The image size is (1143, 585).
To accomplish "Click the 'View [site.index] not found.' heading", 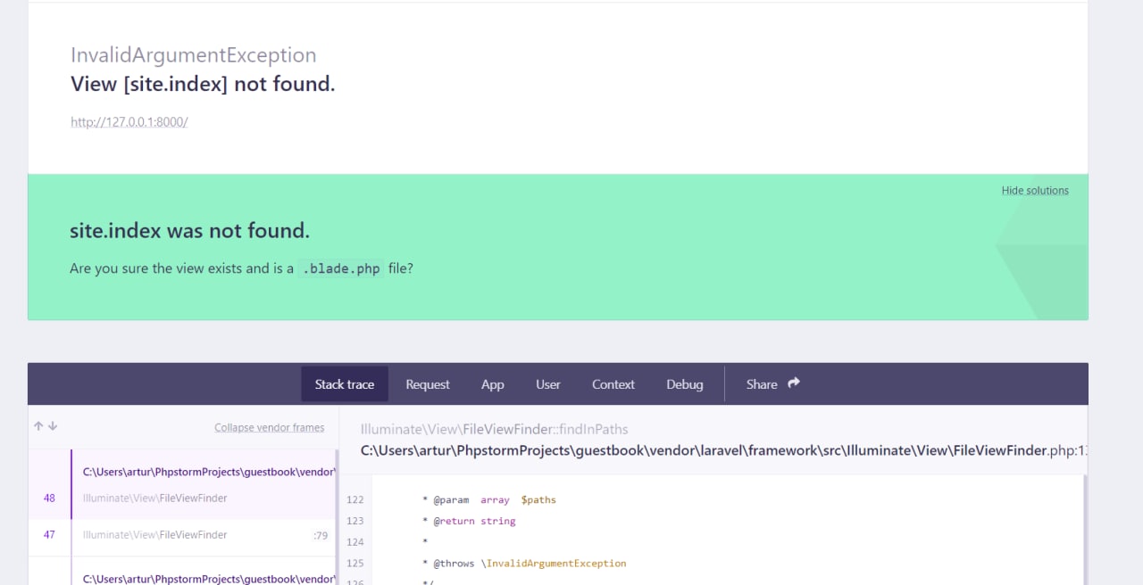I will click(203, 85).
